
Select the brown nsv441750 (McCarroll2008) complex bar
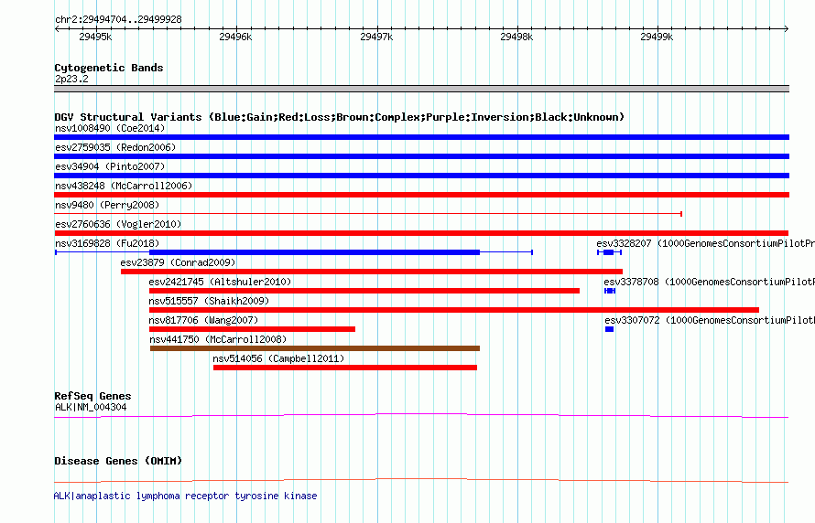coord(315,348)
